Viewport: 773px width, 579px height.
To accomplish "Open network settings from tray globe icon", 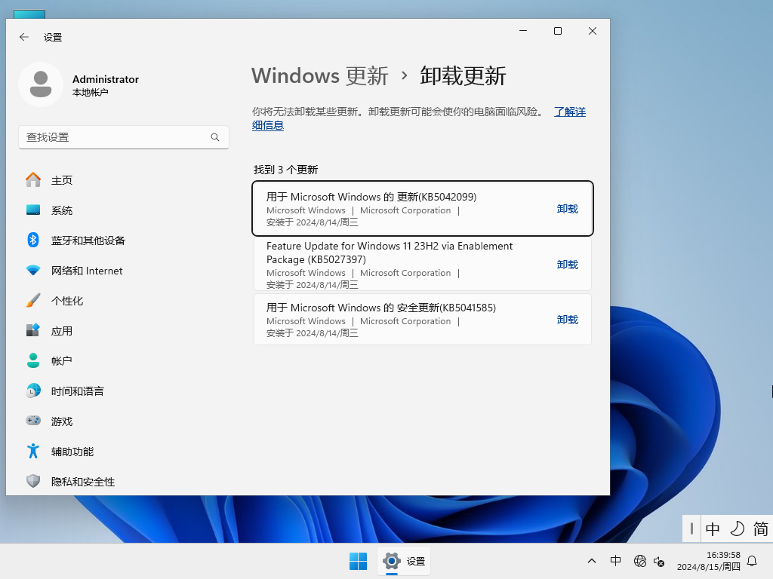I will [639, 561].
